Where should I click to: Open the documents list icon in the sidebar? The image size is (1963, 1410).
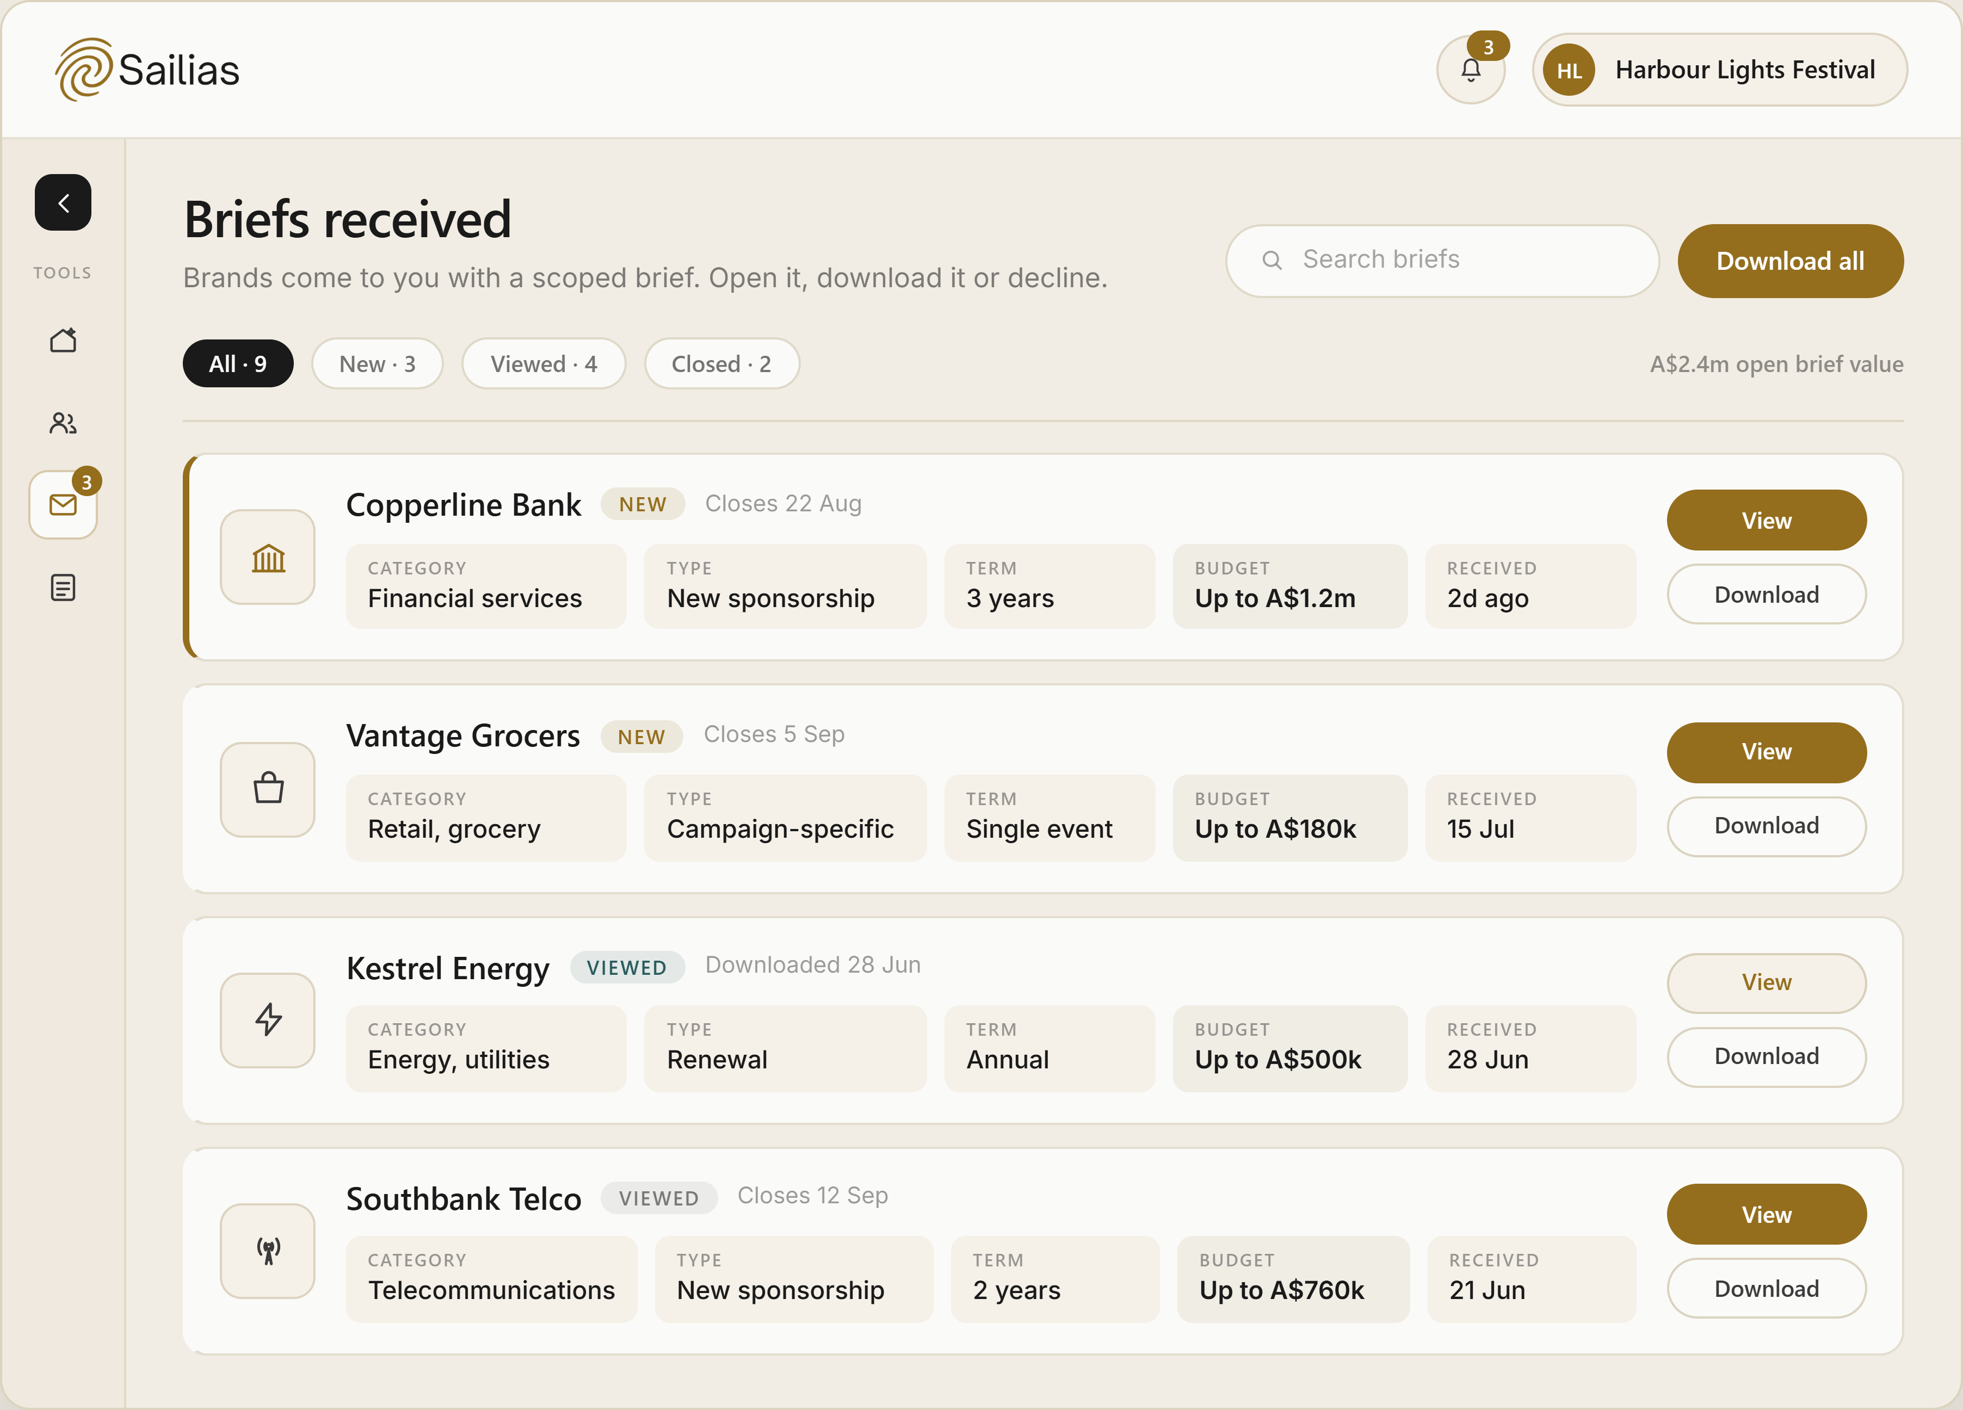click(x=63, y=587)
